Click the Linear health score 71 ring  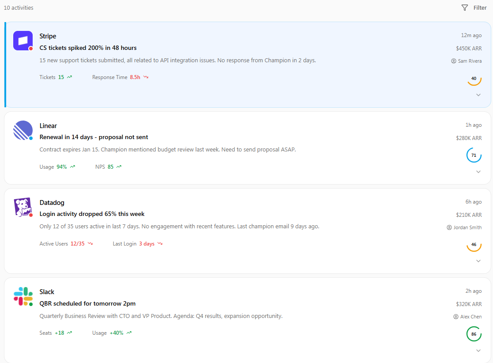tap(474, 155)
